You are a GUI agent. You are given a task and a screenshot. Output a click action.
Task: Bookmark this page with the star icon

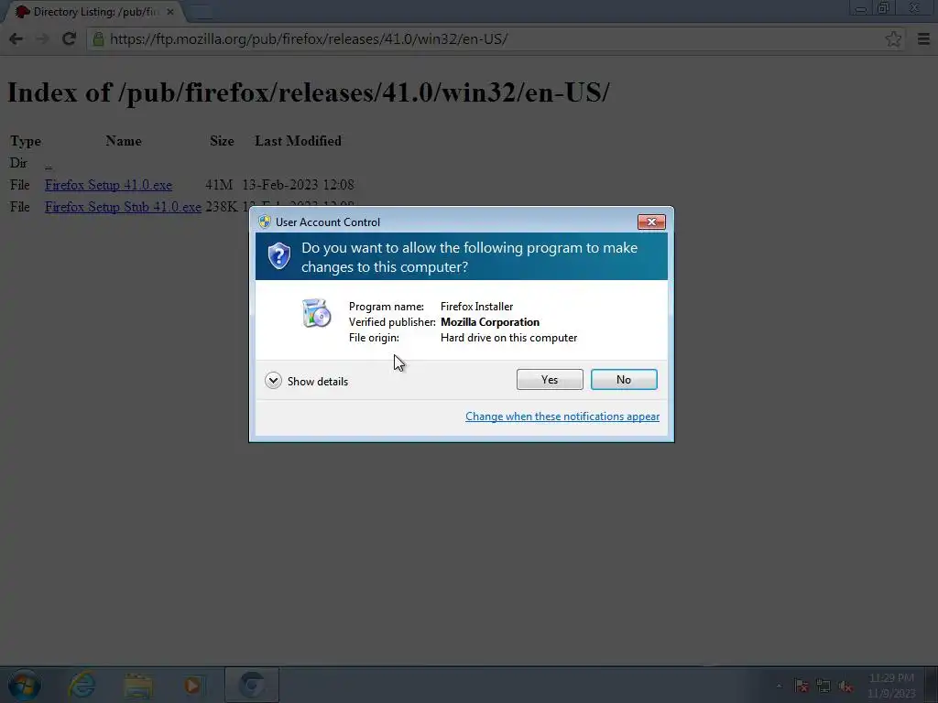click(893, 38)
